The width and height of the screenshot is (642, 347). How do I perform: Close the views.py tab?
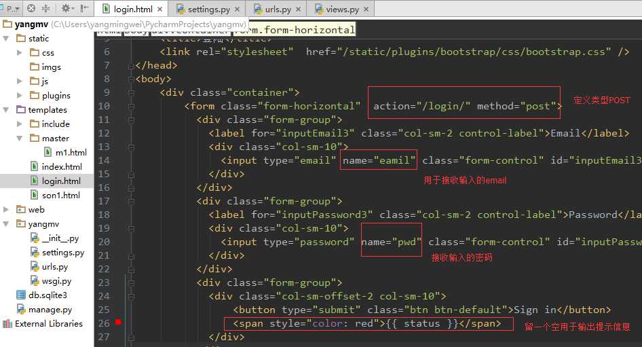click(366, 9)
